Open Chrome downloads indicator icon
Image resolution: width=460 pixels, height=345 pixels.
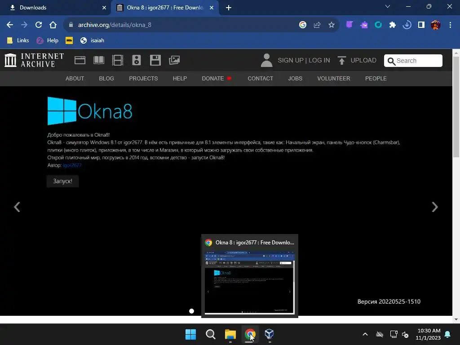pos(407,25)
